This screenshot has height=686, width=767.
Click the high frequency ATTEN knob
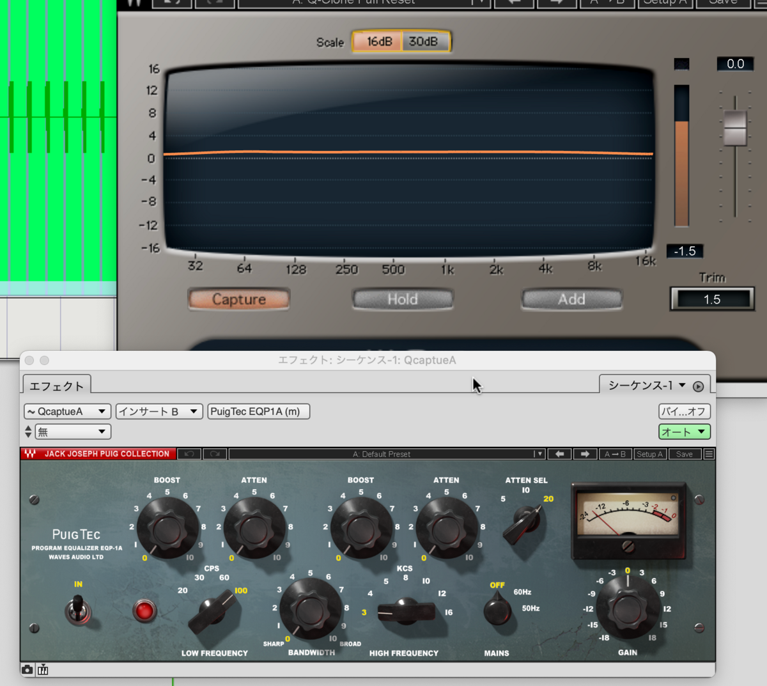[446, 529]
